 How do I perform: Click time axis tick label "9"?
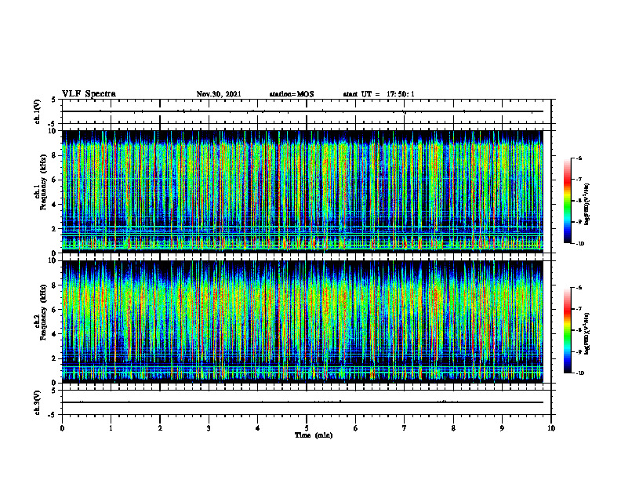(502, 428)
